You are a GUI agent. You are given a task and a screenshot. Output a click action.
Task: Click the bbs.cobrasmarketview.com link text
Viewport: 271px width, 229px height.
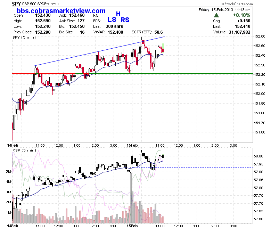coord(61,11)
